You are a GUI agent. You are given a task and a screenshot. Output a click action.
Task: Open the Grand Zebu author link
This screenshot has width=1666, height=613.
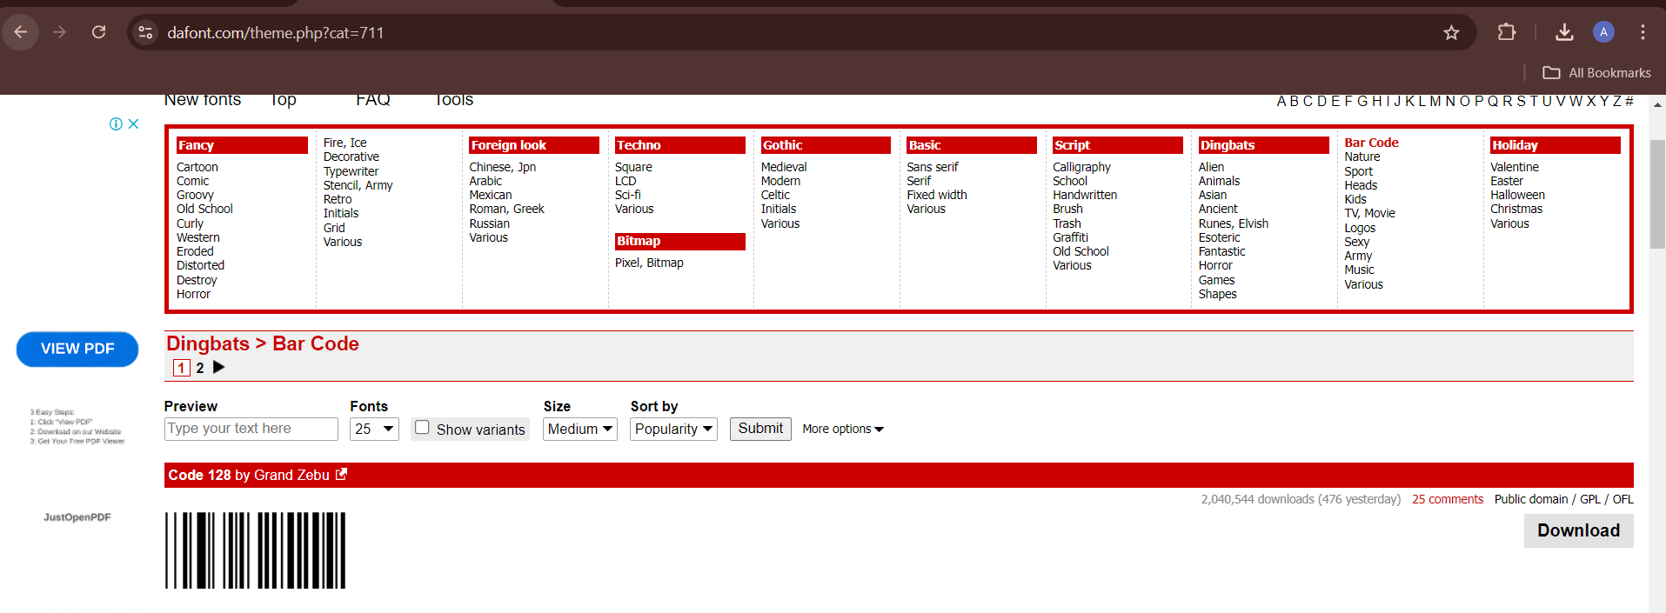(x=291, y=475)
